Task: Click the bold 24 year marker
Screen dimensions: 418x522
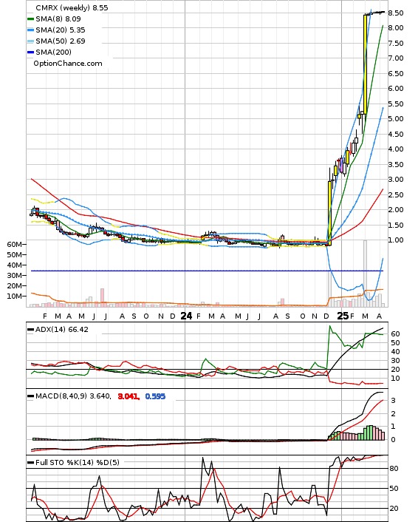Action: click(186, 316)
